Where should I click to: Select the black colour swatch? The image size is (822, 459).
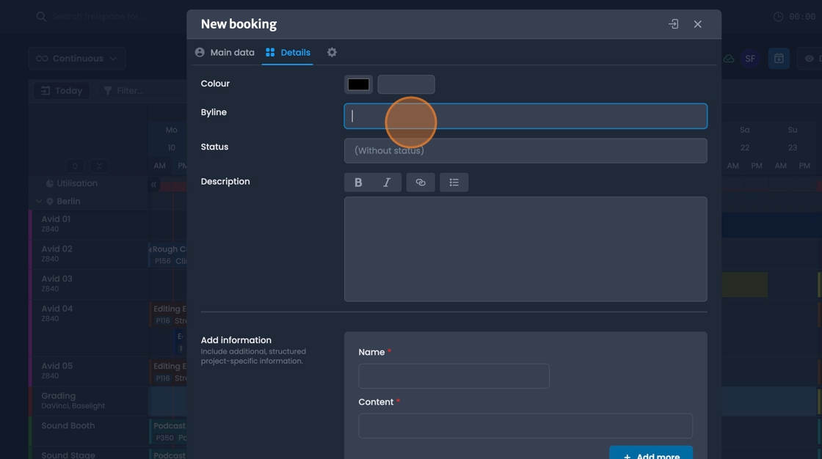click(x=358, y=83)
